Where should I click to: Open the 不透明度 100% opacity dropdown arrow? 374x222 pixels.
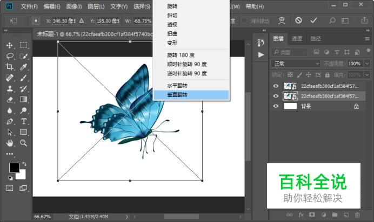(367, 64)
